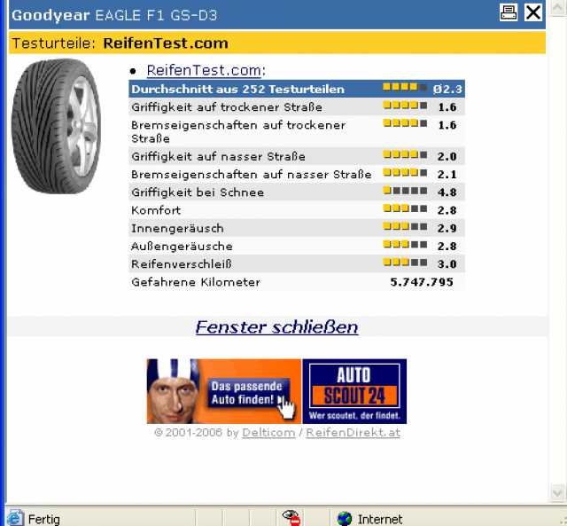Click the average rating bar next to Ø2.3
This screenshot has width=567, height=526.
click(405, 87)
